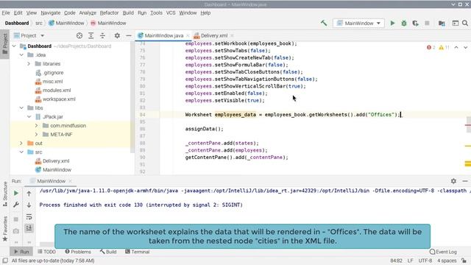The width and height of the screenshot is (471, 265).
Task: Open the Terminal tool window
Action: pyautogui.click(x=137, y=252)
